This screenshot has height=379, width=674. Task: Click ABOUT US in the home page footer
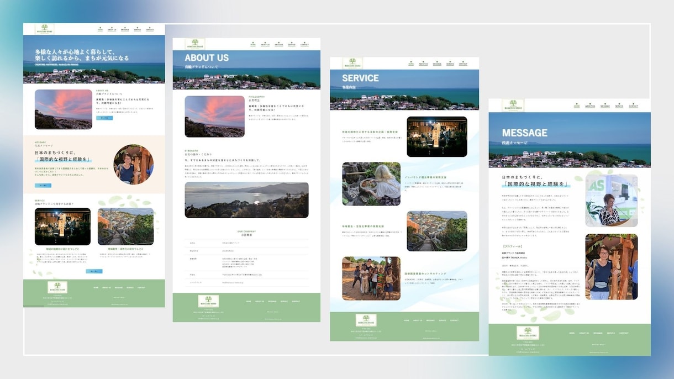[106, 288]
